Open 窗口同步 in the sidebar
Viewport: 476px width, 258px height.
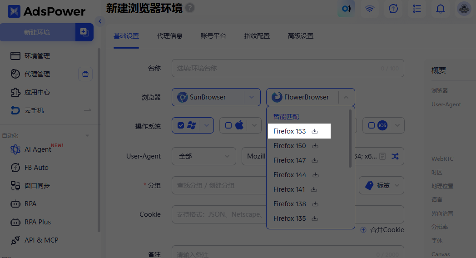coord(37,186)
